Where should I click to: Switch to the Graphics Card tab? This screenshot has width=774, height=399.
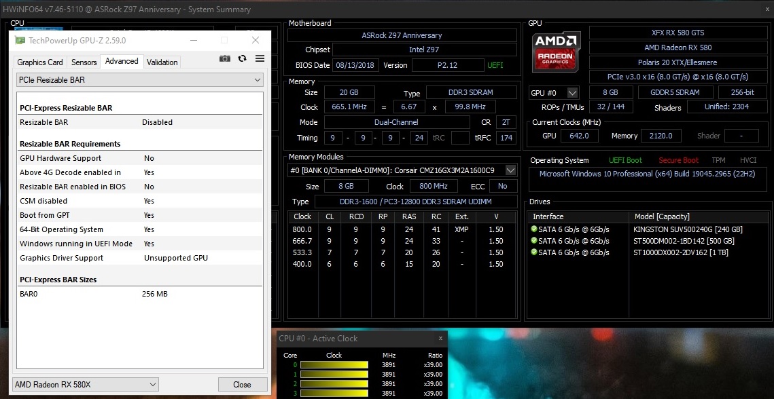(40, 62)
